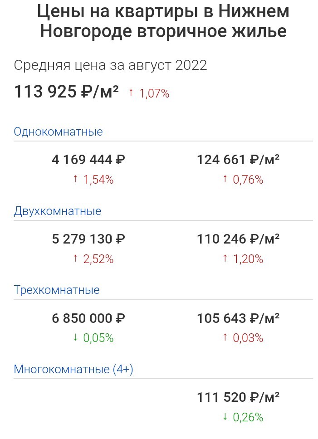Click the three-room price 6 850 000 ₽
The image size is (318, 439).
(88, 318)
